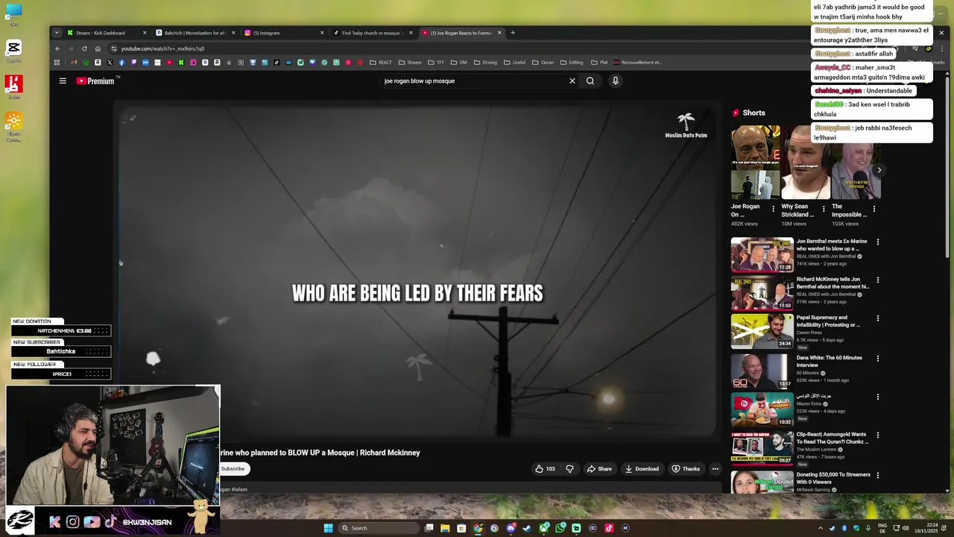Image resolution: width=954 pixels, height=537 pixels.
Task: Open Chrome three-dot menu
Action: [x=941, y=48]
